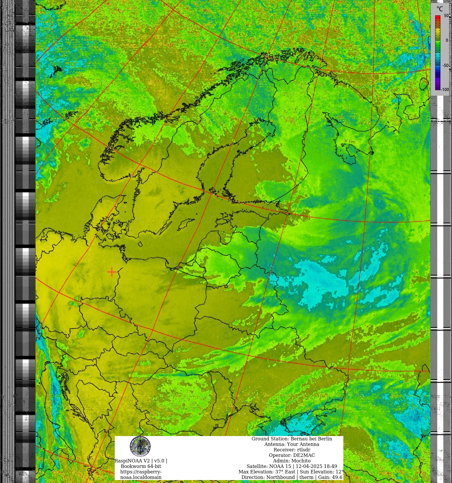Image resolution: width=452 pixels, height=483 pixels.
Task: Click the 'Antenna: Your Antenna' line
Action: pyautogui.click(x=292, y=444)
